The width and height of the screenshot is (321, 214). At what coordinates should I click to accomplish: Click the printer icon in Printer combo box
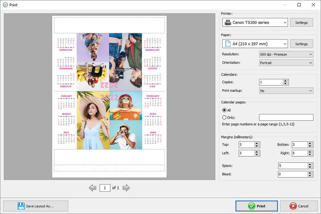(228, 22)
